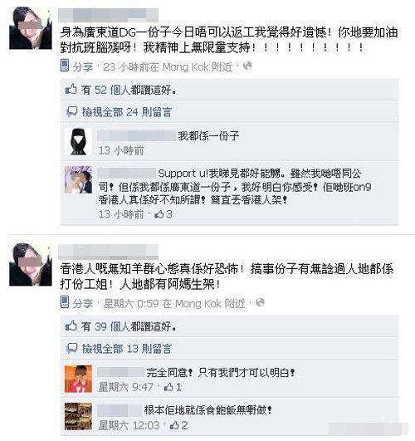This screenshot has width=415, height=441.
Task: Click the globe privacy icon on second post
Action: tap(261, 302)
